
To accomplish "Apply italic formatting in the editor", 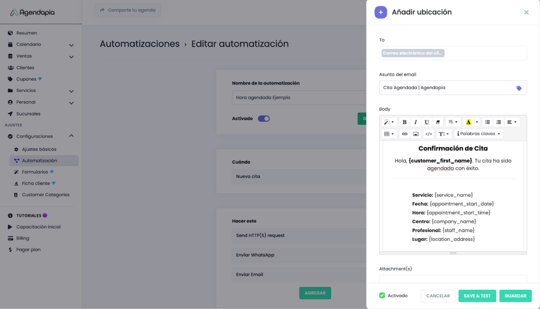I will [x=416, y=122].
